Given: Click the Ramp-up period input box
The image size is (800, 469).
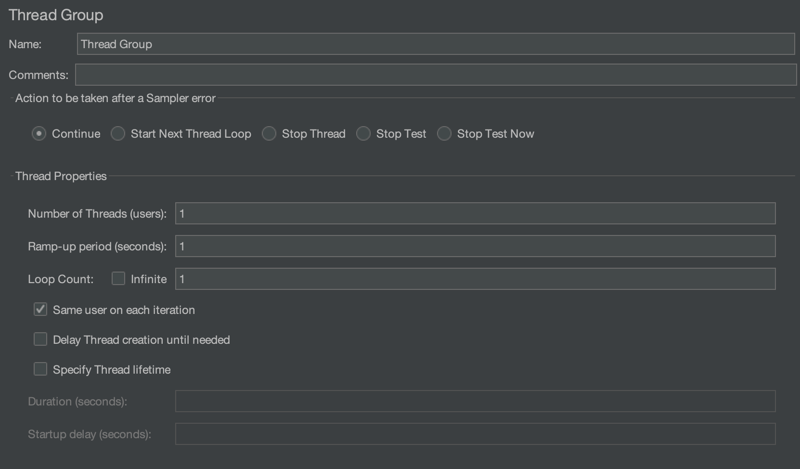Looking at the screenshot, I should (x=475, y=246).
